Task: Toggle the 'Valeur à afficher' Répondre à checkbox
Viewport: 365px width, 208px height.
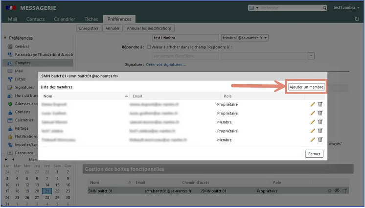Action: [x=149, y=47]
